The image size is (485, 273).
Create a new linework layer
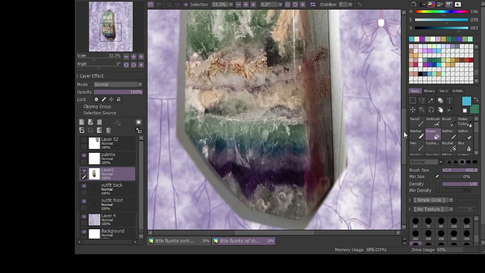click(x=91, y=122)
